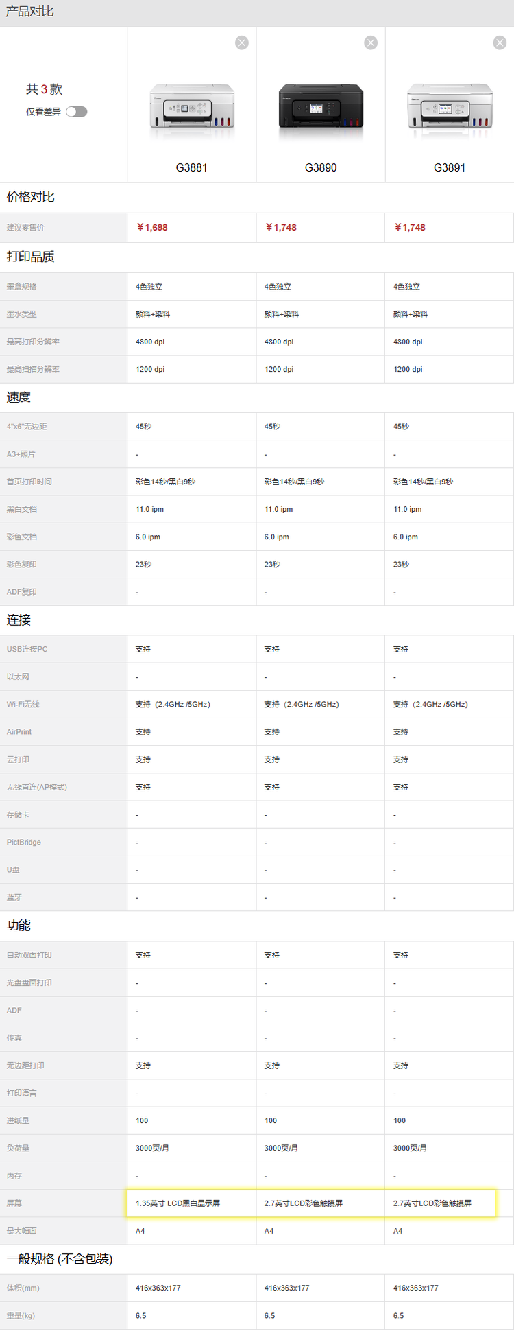Click the G3890 model name

click(321, 167)
